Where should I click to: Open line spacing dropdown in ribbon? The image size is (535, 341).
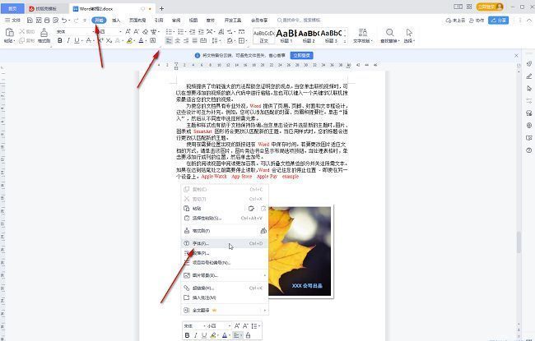pos(218,40)
